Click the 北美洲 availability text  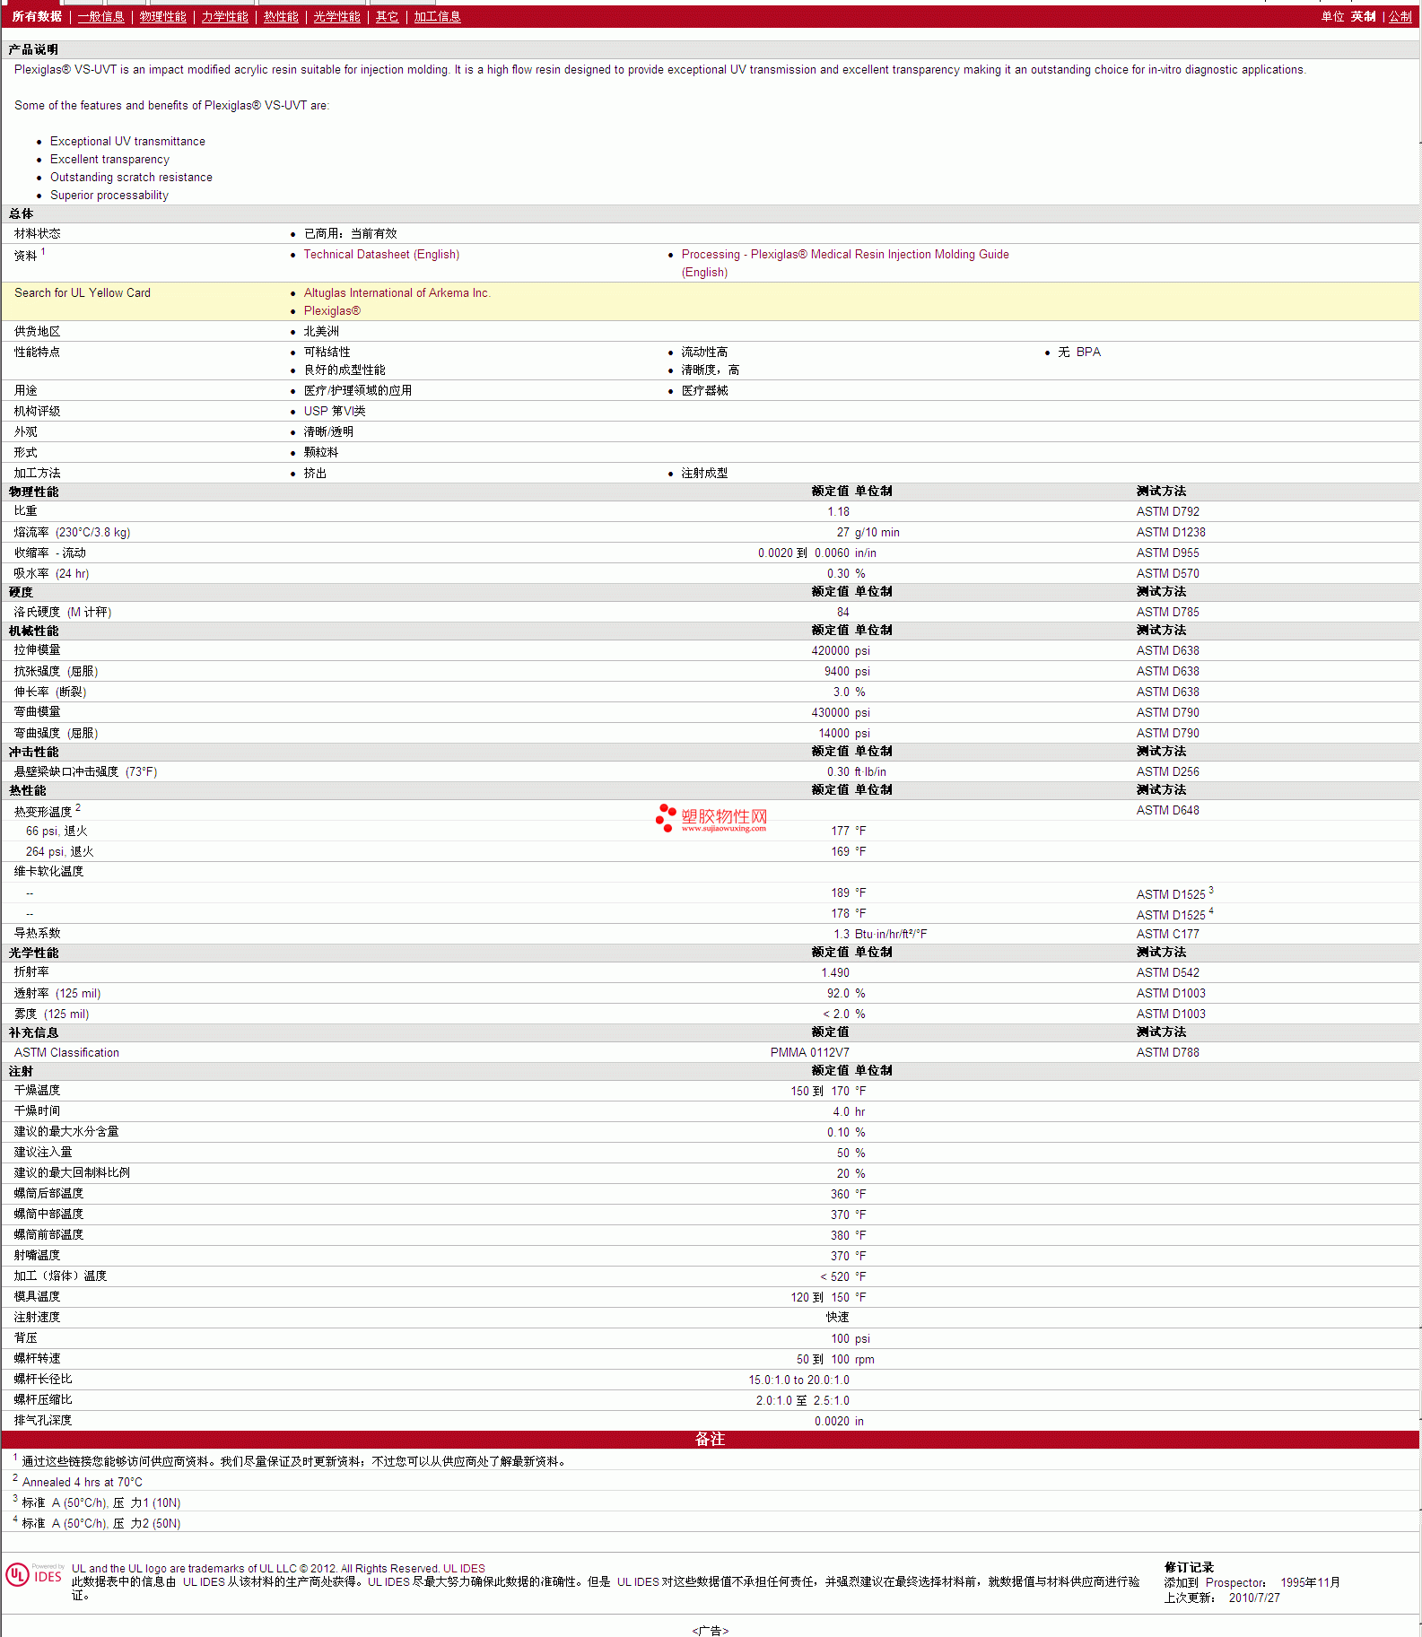[321, 332]
